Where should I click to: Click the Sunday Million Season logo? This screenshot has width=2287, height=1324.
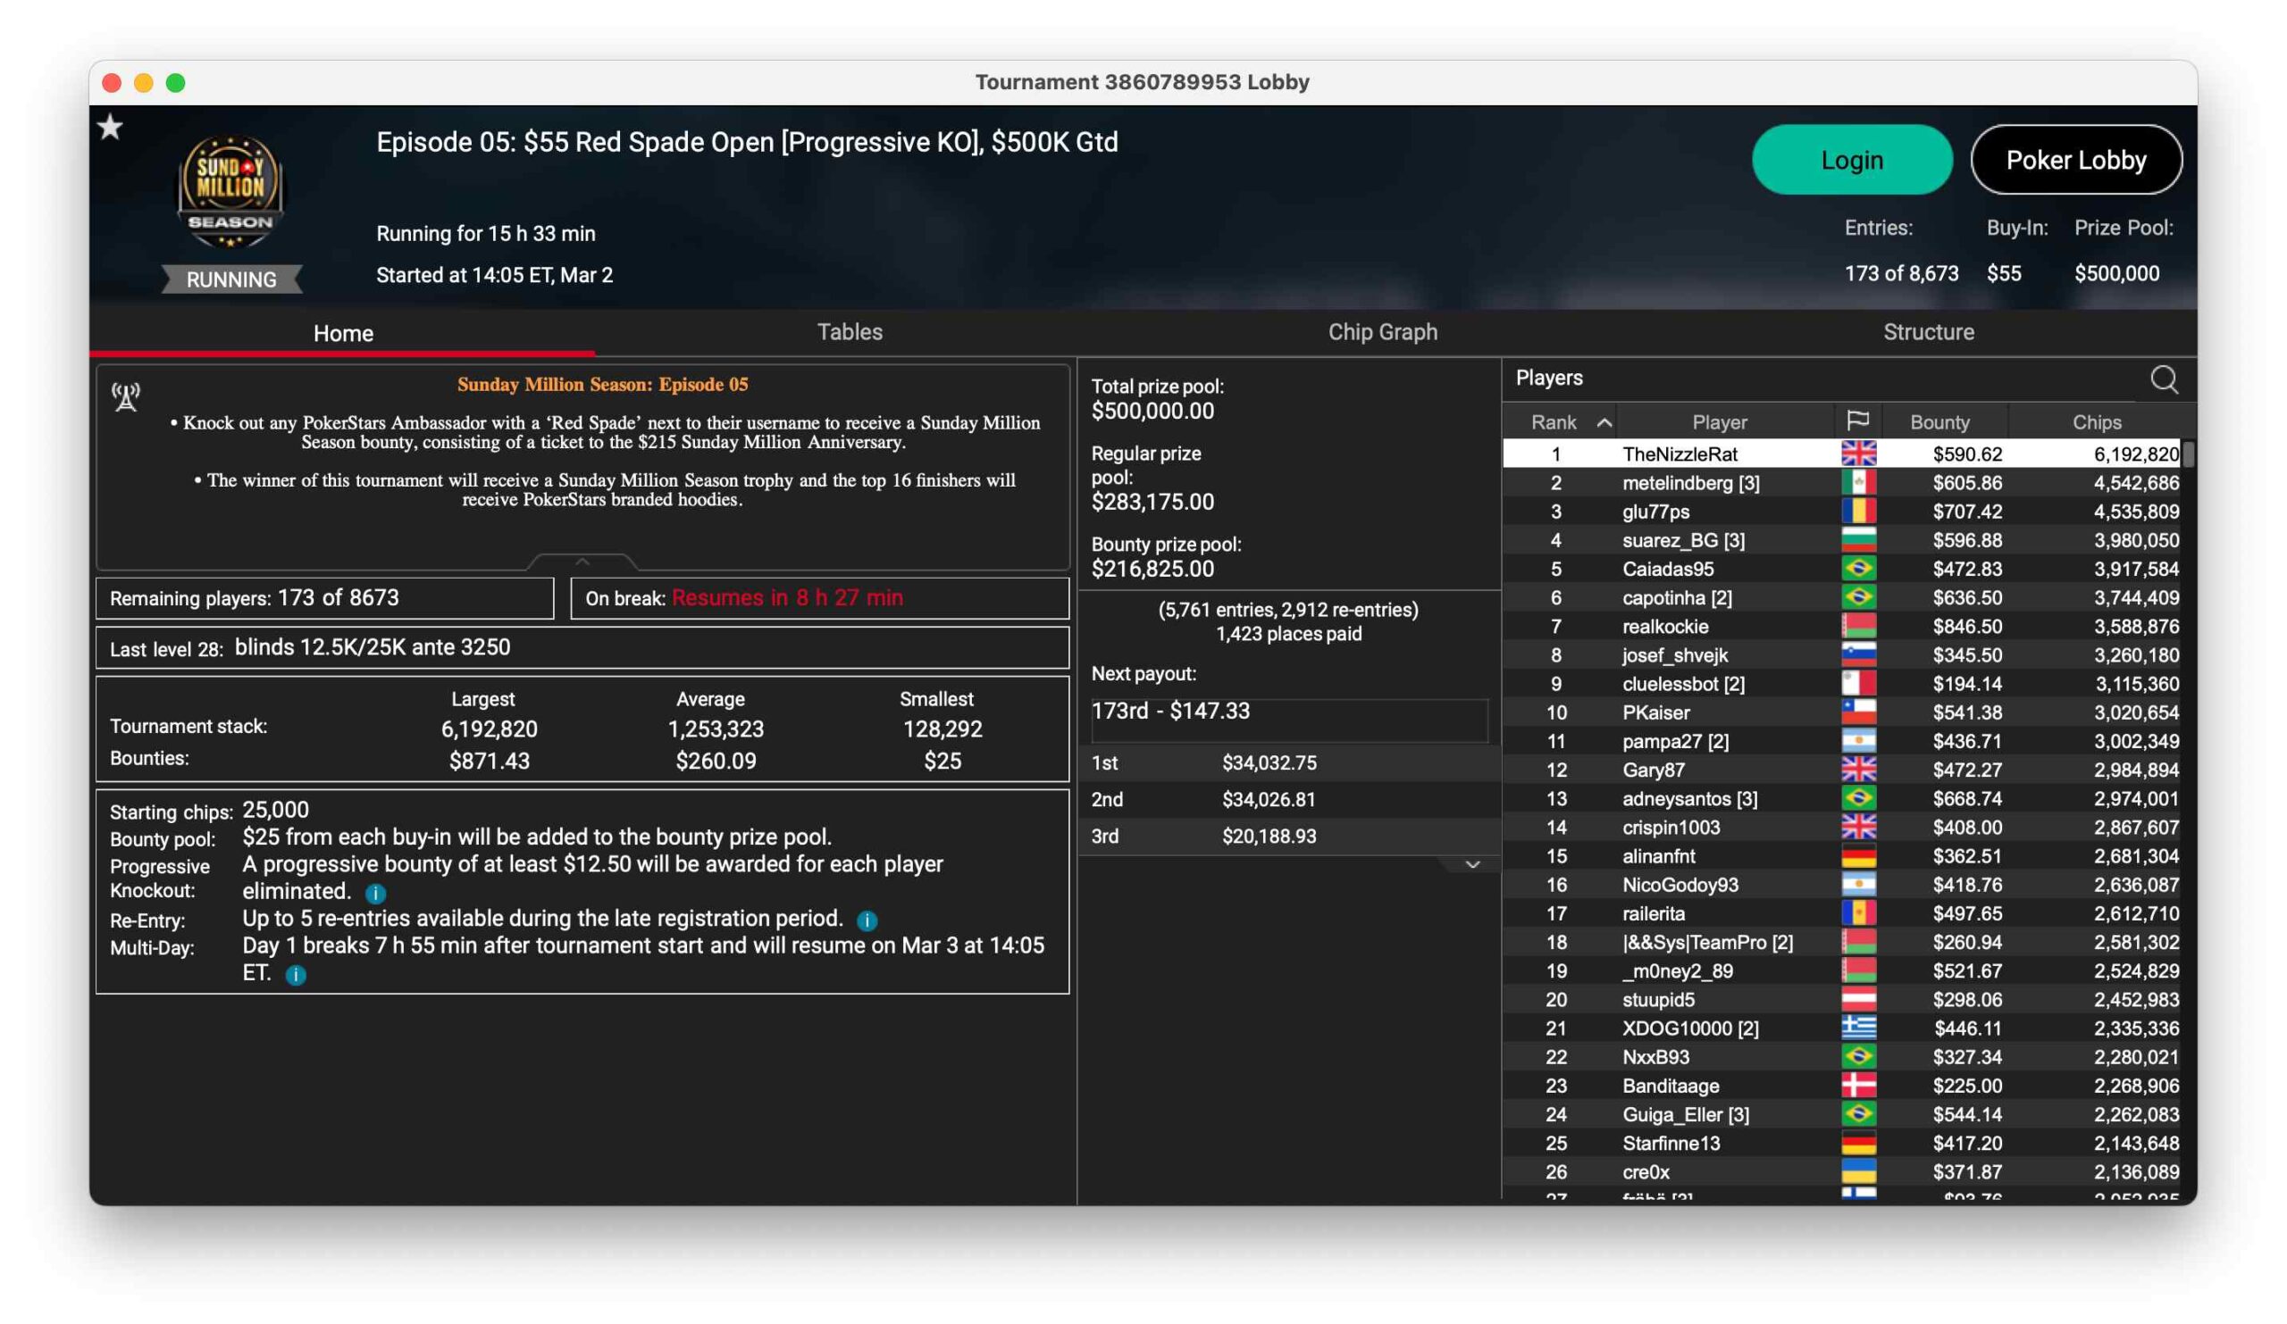click(230, 191)
